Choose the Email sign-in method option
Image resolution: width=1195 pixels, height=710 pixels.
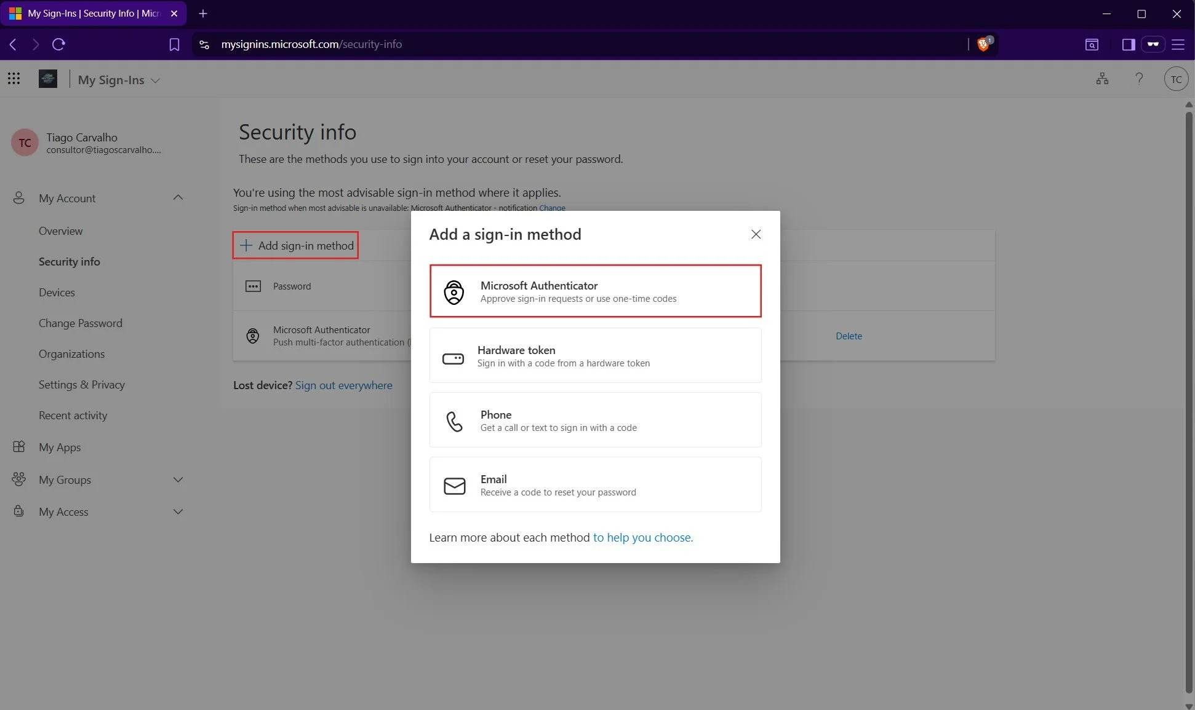click(595, 484)
